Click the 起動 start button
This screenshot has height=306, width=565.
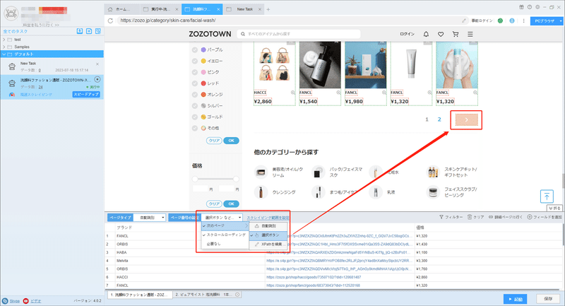[516, 299]
